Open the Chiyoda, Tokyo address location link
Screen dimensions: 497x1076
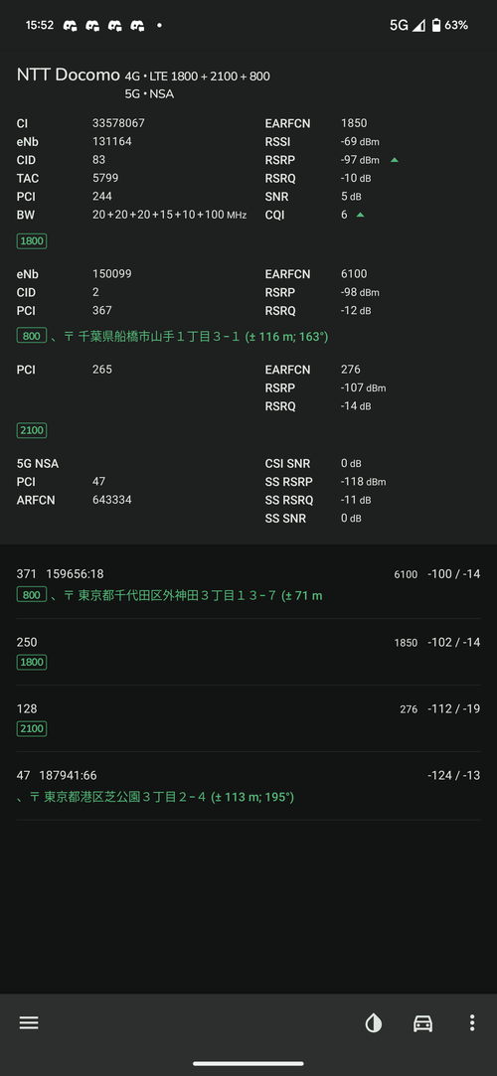[193, 595]
